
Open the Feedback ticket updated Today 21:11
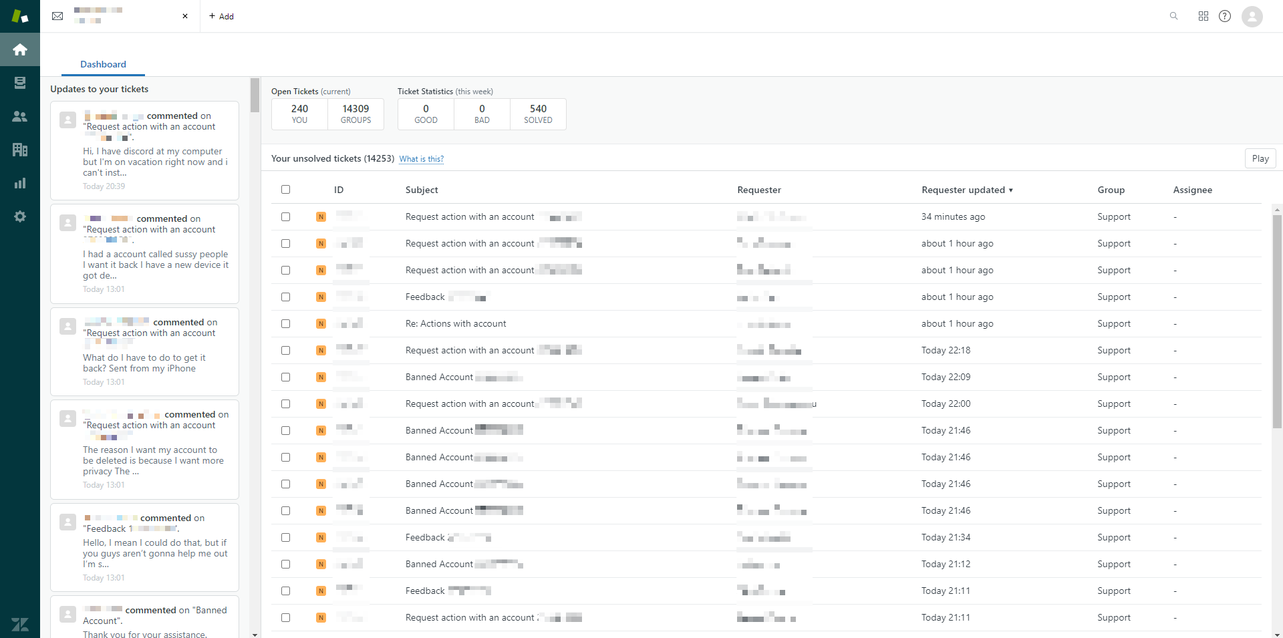(425, 591)
